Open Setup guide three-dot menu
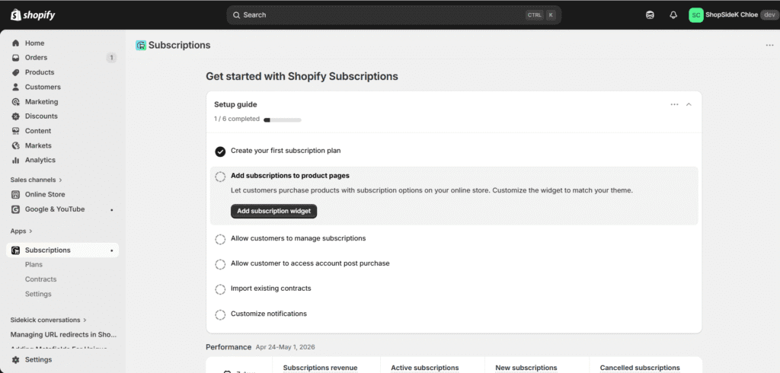780x373 pixels. pyautogui.click(x=674, y=104)
